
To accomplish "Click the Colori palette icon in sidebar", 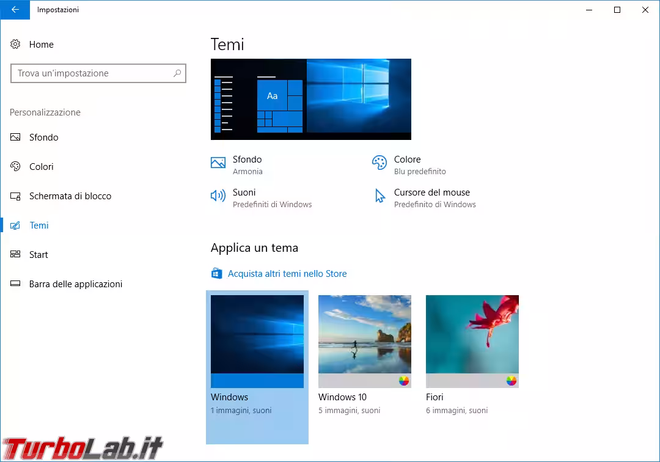I will coord(16,167).
